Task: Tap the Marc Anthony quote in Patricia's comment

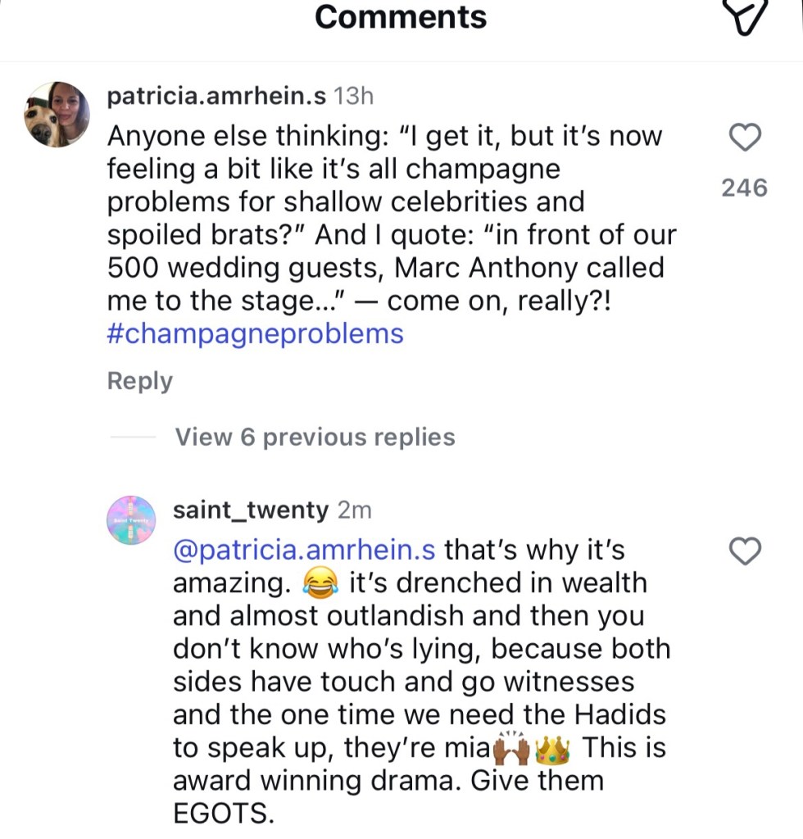Action: point(385,268)
